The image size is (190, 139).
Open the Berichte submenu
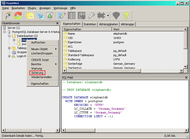[x=42, y=64]
